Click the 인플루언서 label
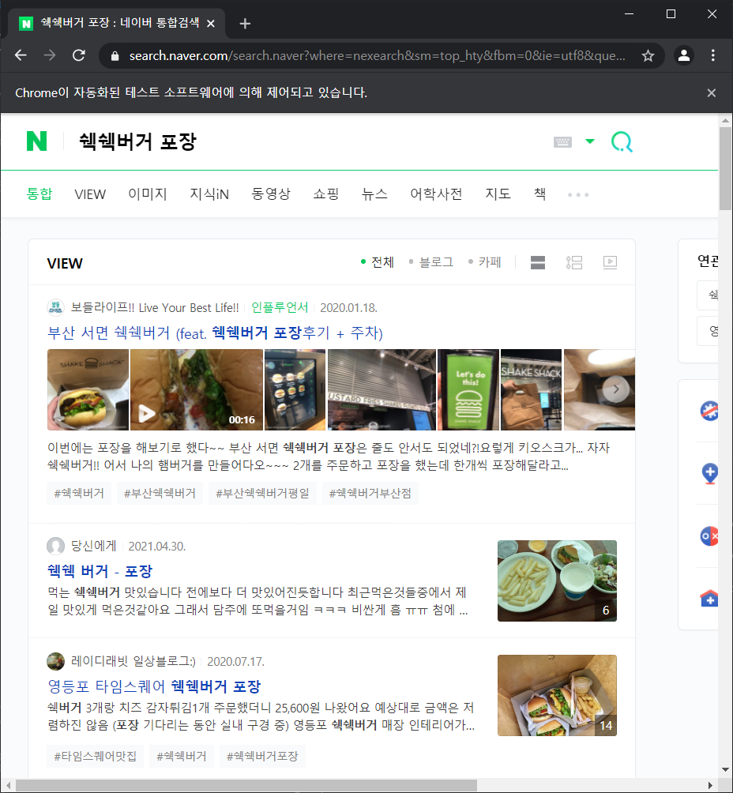Screen dimensions: 733x793 tap(280, 307)
